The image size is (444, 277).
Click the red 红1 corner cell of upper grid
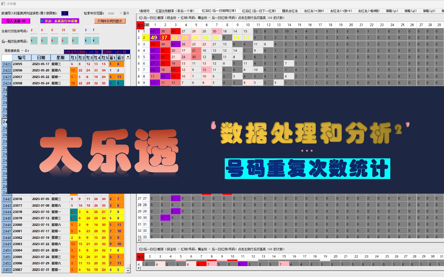[140, 25]
